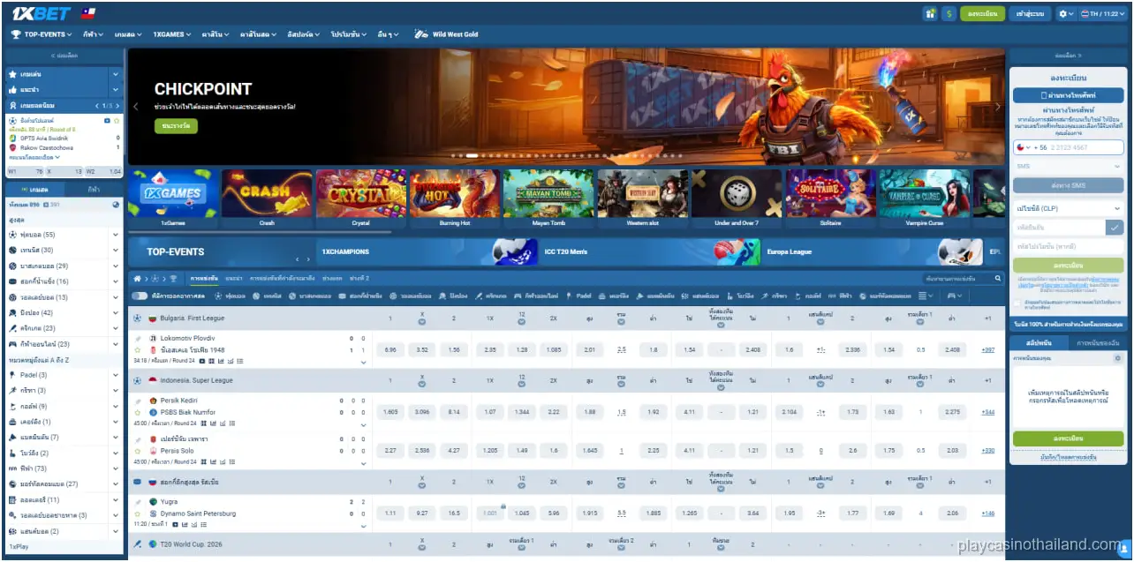Click the phone number input field
The width and height of the screenshot is (1134, 562).
pos(1085,147)
